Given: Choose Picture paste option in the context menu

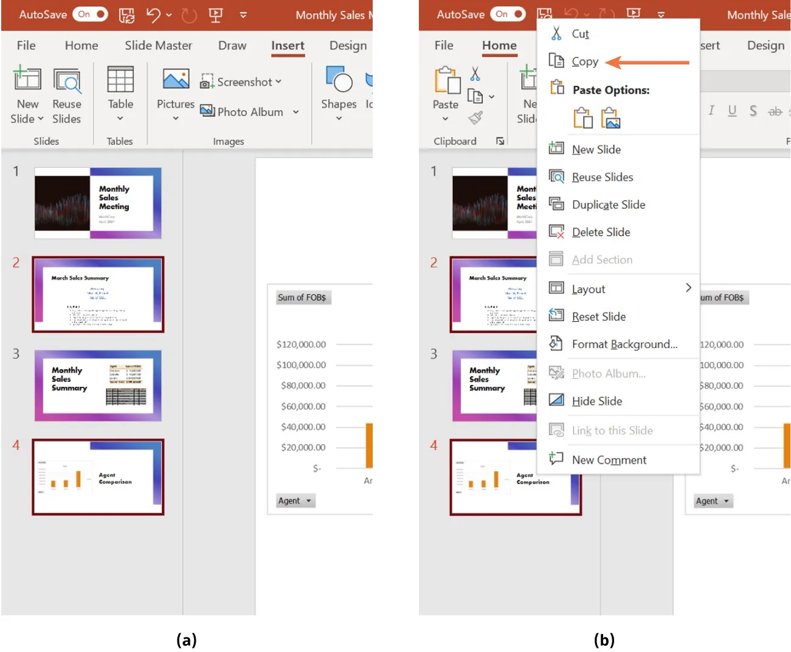Looking at the screenshot, I should (x=611, y=117).
